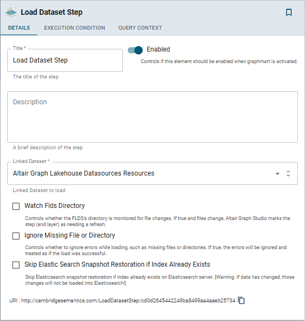305x321 pixels.
Task: Check the Watch Flds Directory checkbox
Action: coord(16,206)
